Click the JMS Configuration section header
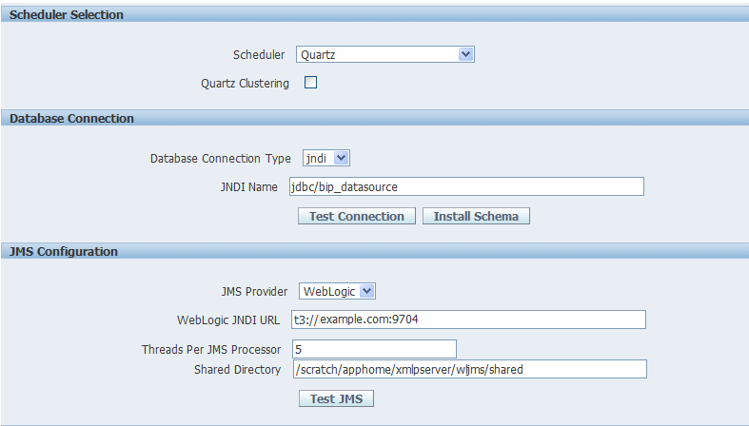 64,251
